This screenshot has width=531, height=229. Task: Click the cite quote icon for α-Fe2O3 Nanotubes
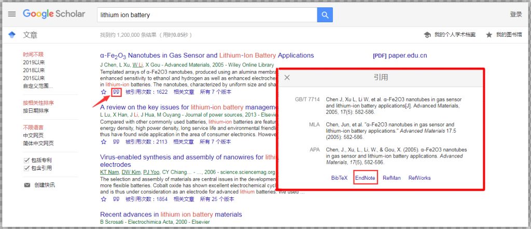pos(116,92)
